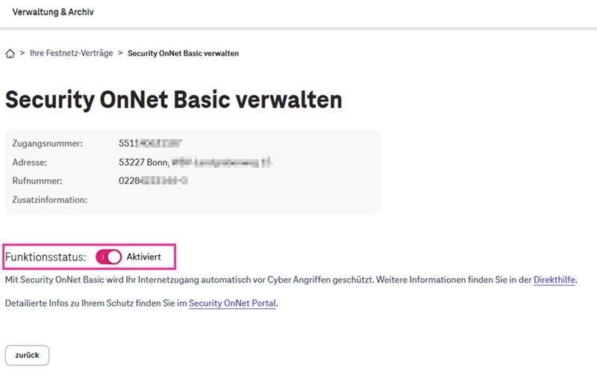
Task: Select the Rufnummer value starting with 0228
Action: point(152,181)
